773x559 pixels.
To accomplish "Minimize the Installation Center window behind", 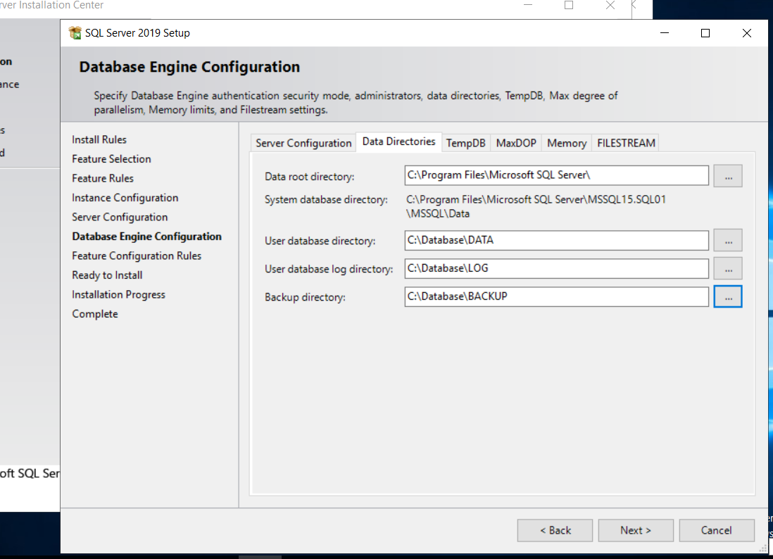I will click(x=528, y=6).
